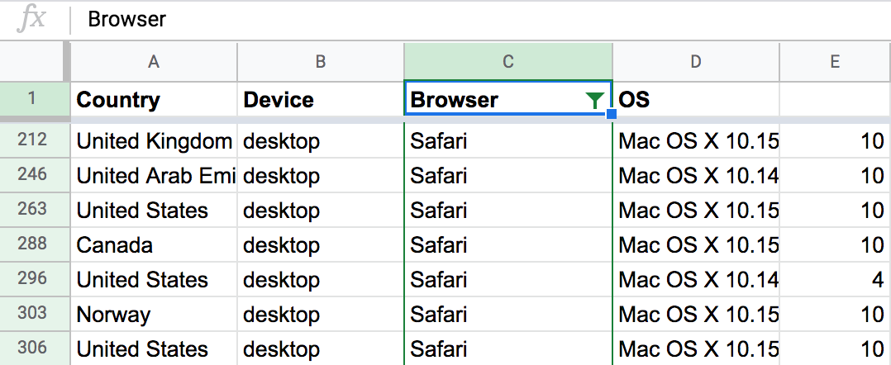Click the OS header cell
This screenshot has width=891, height=365.
(696, 100)
